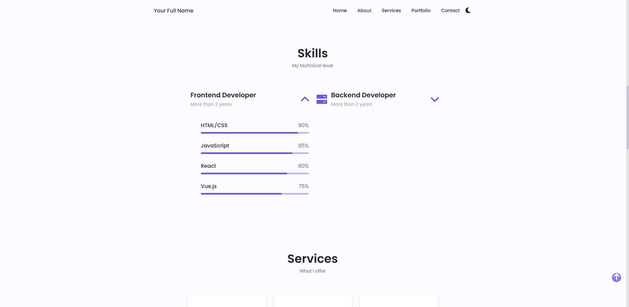
Task: Click the Vue.js skill name
Action: click(x=209, y=186)
